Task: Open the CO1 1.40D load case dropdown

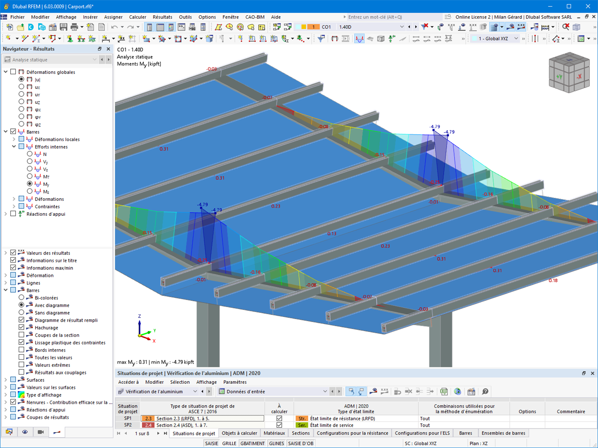Action: [402, 27]
